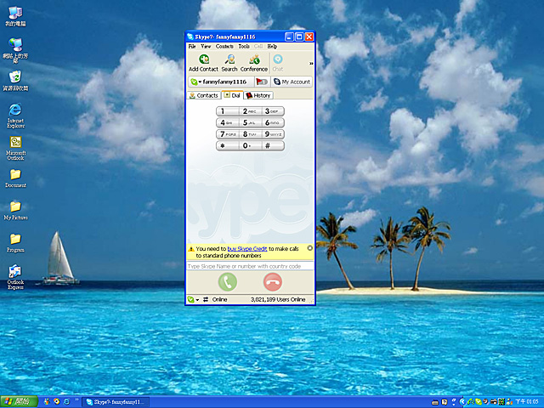
Task: Open the Tools menu
Action: click(x=244, y=47)
